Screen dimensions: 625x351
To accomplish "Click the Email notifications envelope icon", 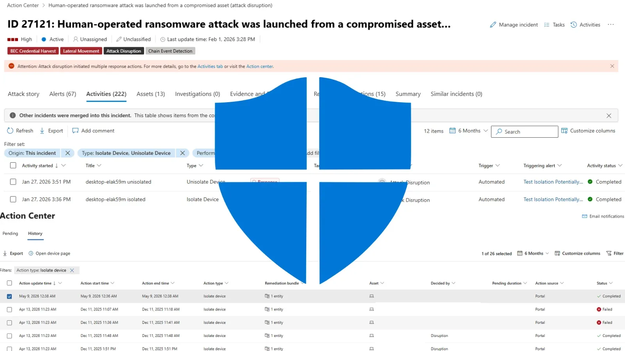I will [584, 216].
